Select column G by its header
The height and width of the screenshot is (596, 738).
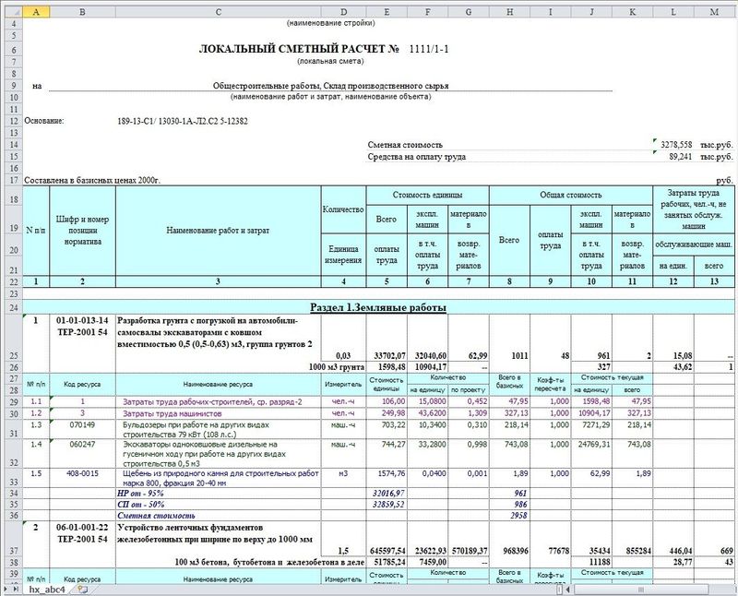point(469,12)
